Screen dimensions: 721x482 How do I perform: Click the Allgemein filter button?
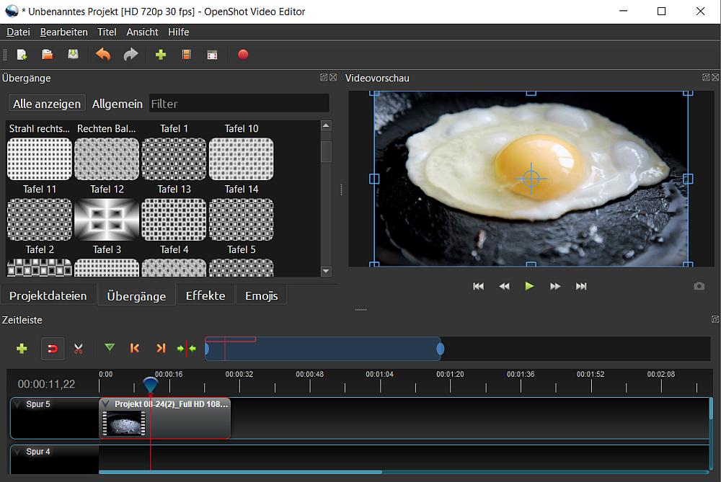[x=117, y=104]
